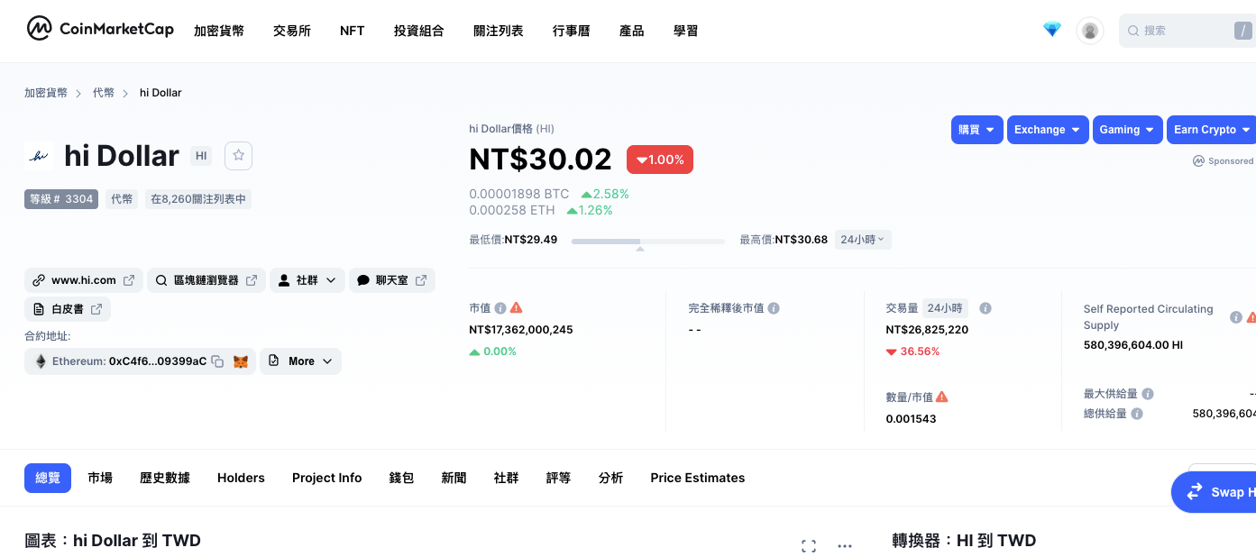This screenshot has height=557, width=1256.
Task: Click the diamond rewards icon
Action: [1052, 30]
